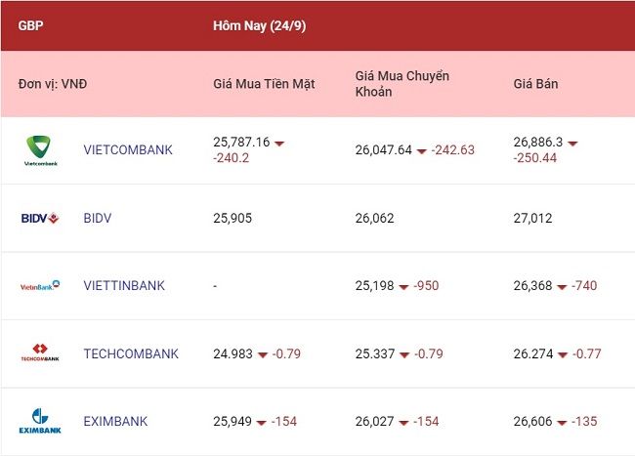Open the VIETCOMBANK link
The height and width of the screenshot is (456, 635).
tap(128, 150)
